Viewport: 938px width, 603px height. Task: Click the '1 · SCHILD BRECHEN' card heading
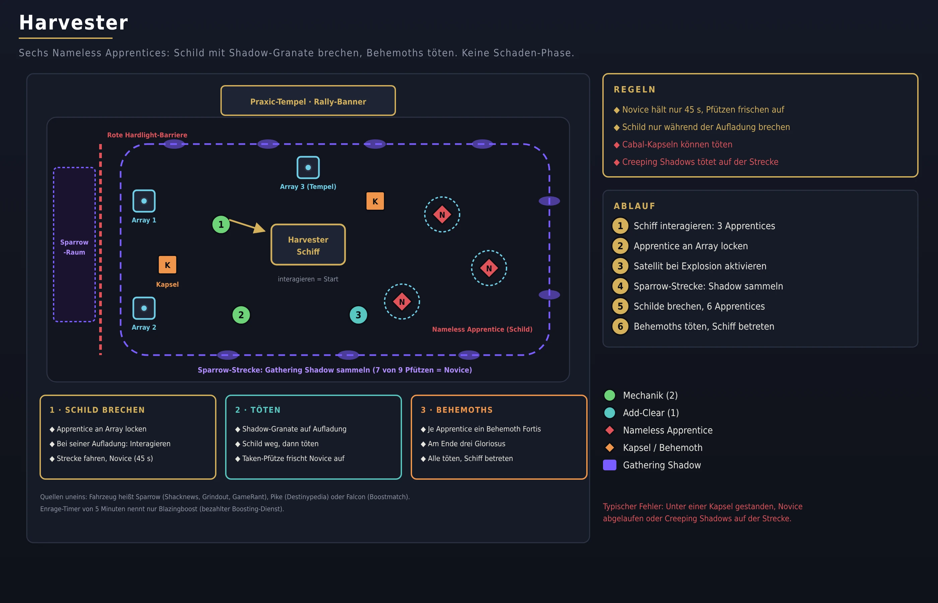coord(97,410)
